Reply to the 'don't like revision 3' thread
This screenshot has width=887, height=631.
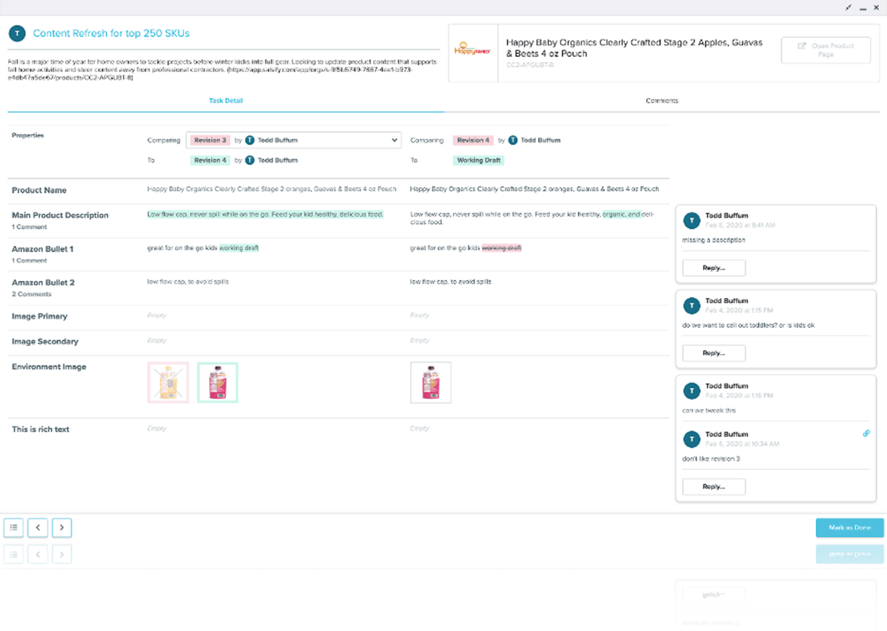(714, 486)
